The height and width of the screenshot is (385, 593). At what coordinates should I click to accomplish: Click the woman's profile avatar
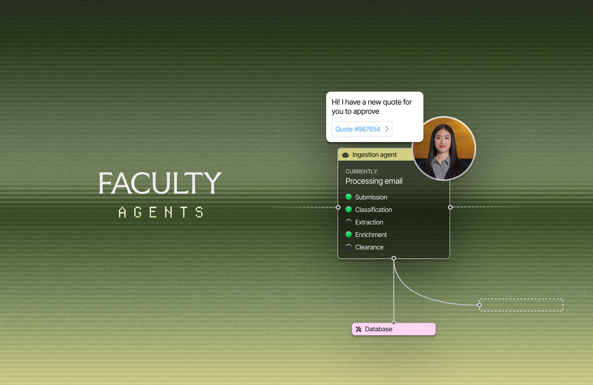tap(444, 148)
